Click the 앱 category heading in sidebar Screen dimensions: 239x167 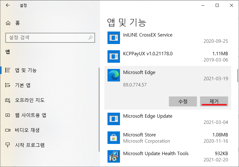7,52
